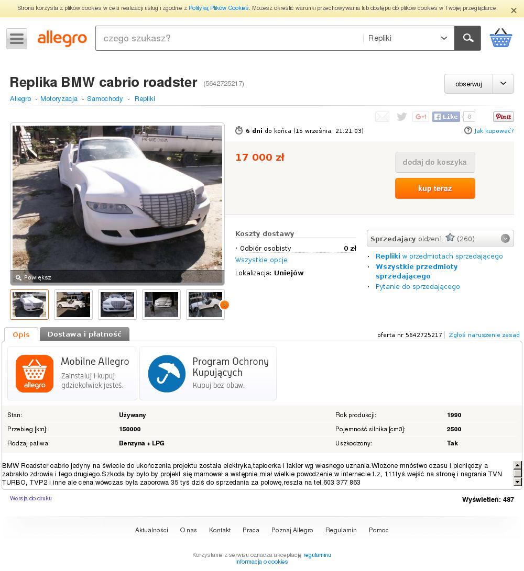This screenshot has width=524, height=571.
Task: Show next thumbnails with orange arrow
Action: (x=225, y=305)
